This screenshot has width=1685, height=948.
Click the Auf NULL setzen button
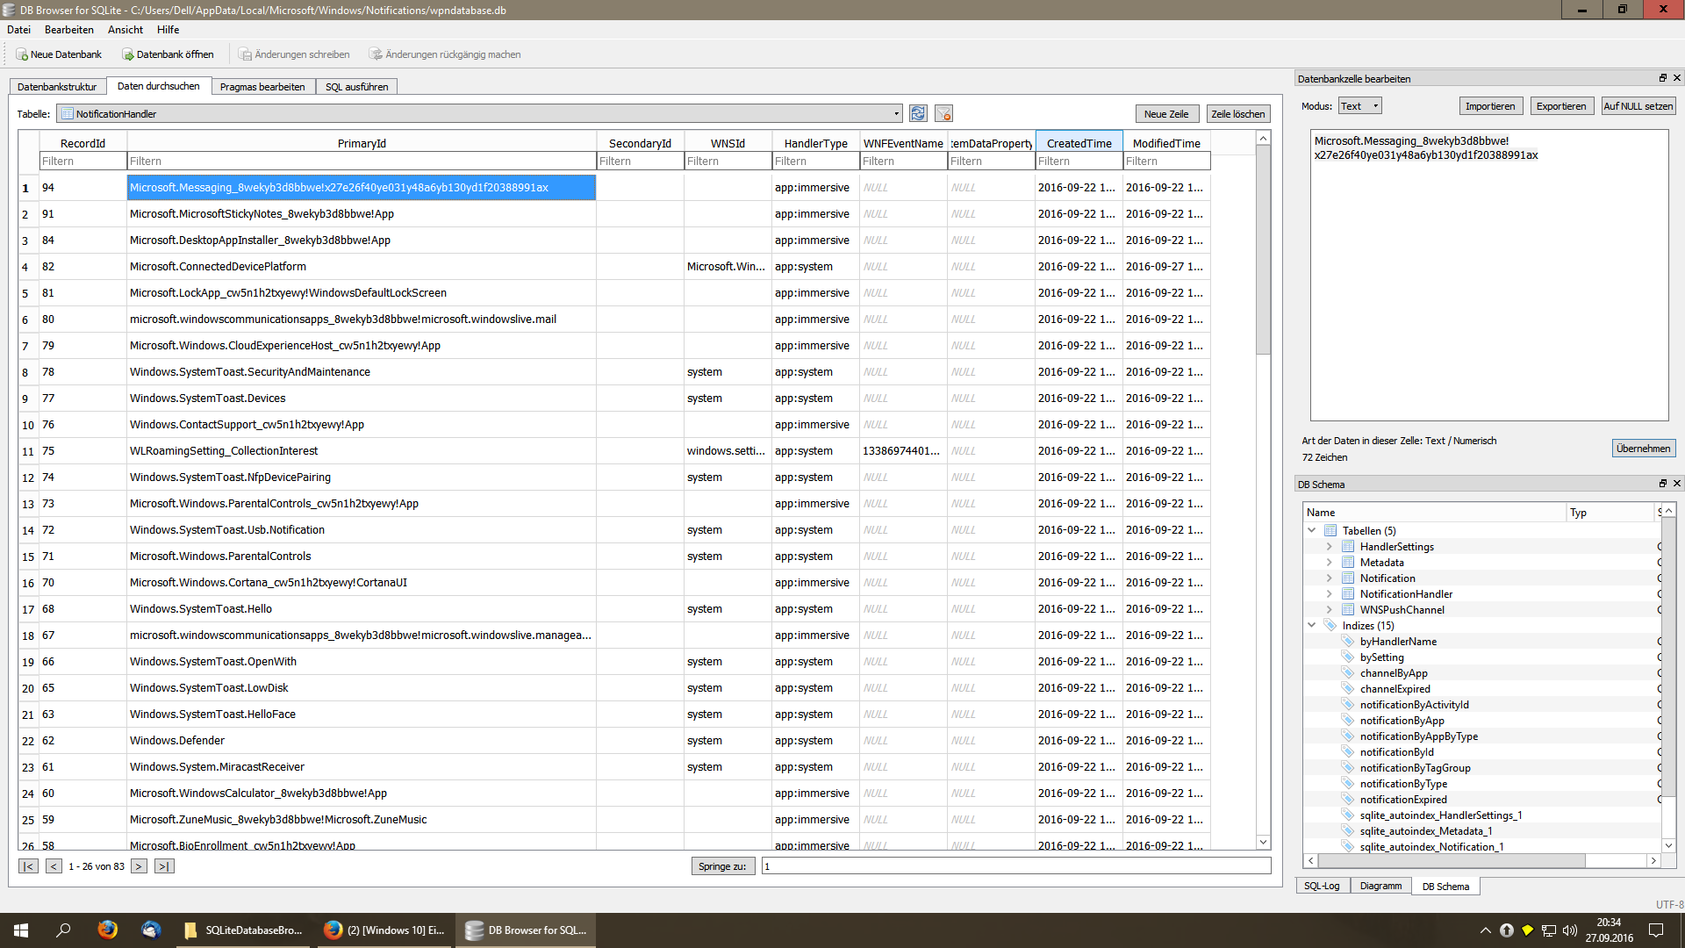click(x=1638, y=106)
